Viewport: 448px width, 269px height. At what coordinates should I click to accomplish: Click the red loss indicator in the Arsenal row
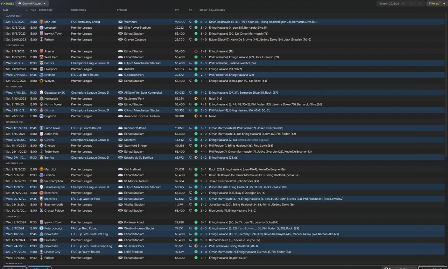point(196,51)
